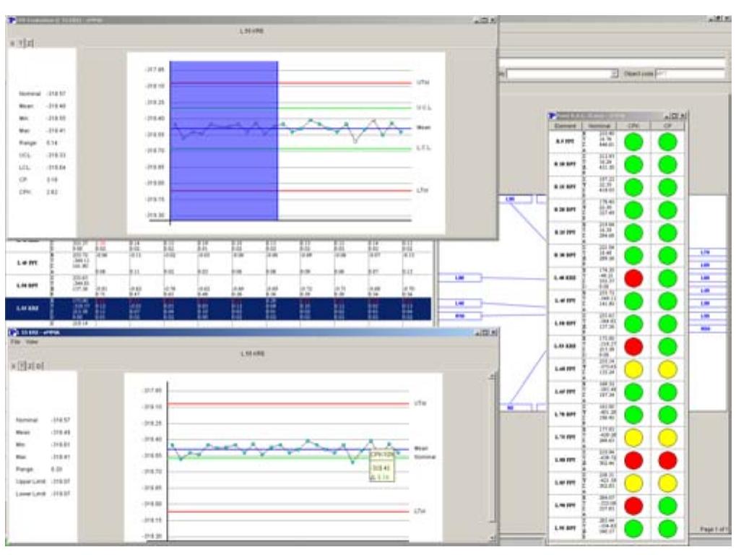Click the CP value 3.18 in the upper stats list
This screenshot has width=736, height=555.
click(x=52, y=180)
